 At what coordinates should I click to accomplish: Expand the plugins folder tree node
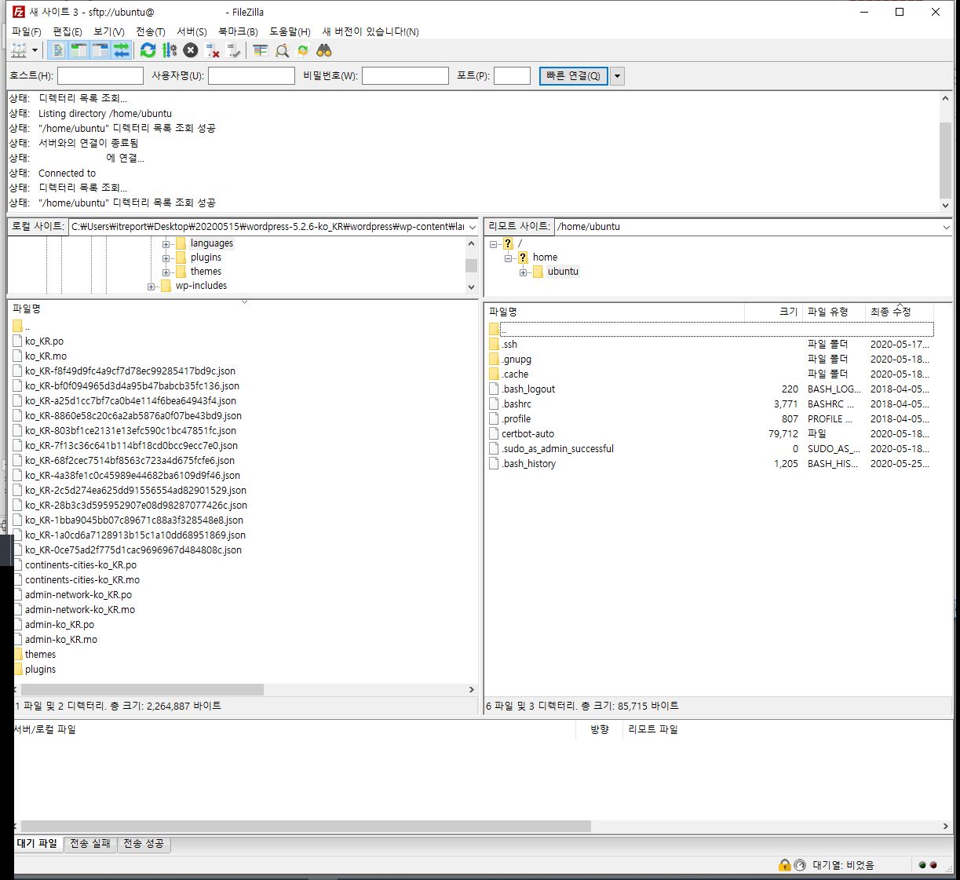point(166,257)
